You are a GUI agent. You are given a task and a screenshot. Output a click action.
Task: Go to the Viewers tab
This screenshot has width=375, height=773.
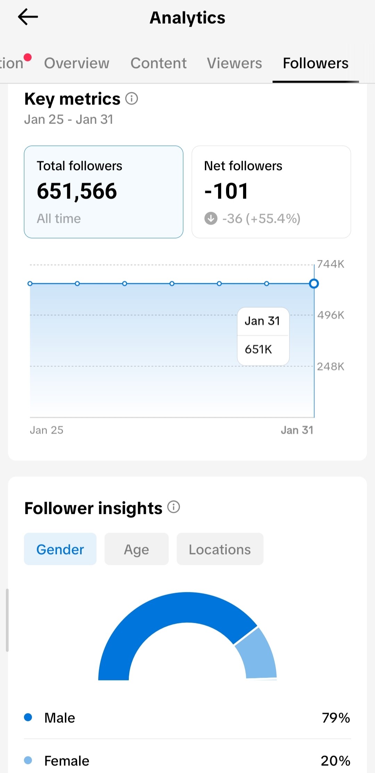[234, 63]
